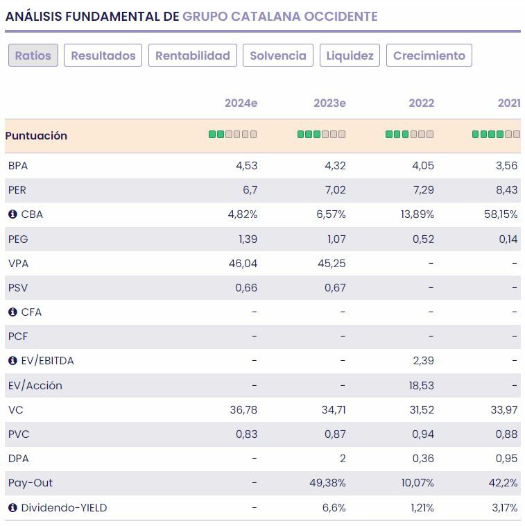Click the PER row label
This screenshot has width=525, height=526.
[17, 190]
